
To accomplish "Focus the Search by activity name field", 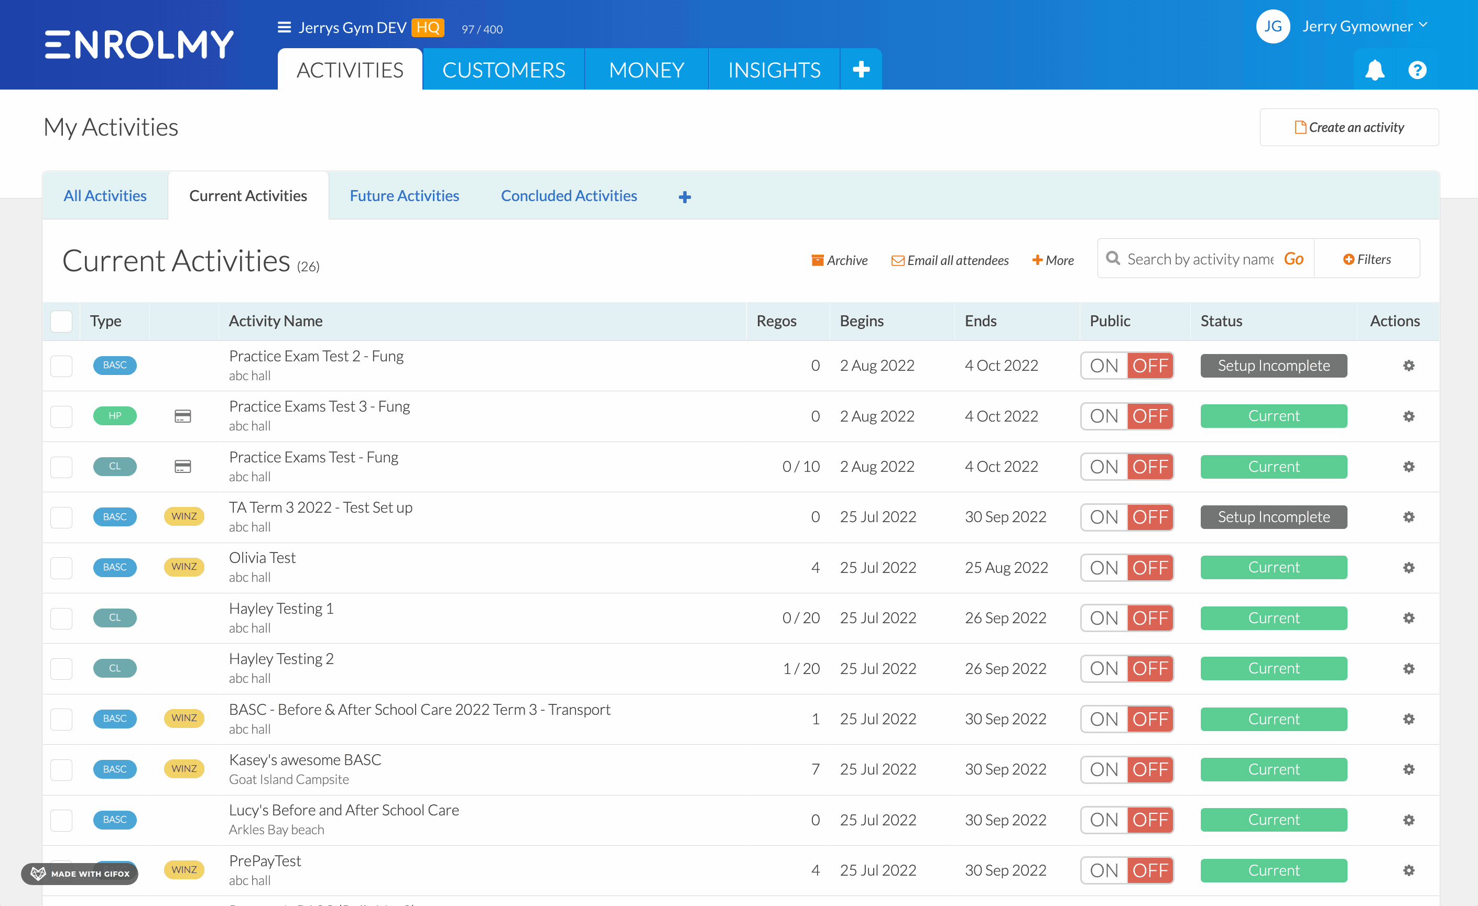I will 1200,259.
